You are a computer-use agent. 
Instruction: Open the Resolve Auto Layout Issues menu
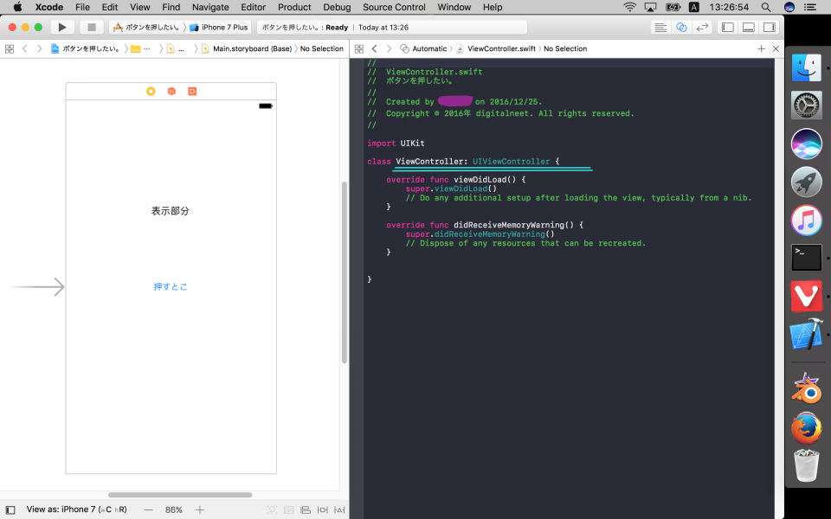tap(339, 510)
